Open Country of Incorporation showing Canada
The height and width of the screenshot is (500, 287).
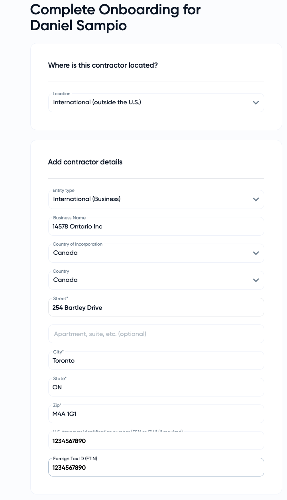click(151, 253)
